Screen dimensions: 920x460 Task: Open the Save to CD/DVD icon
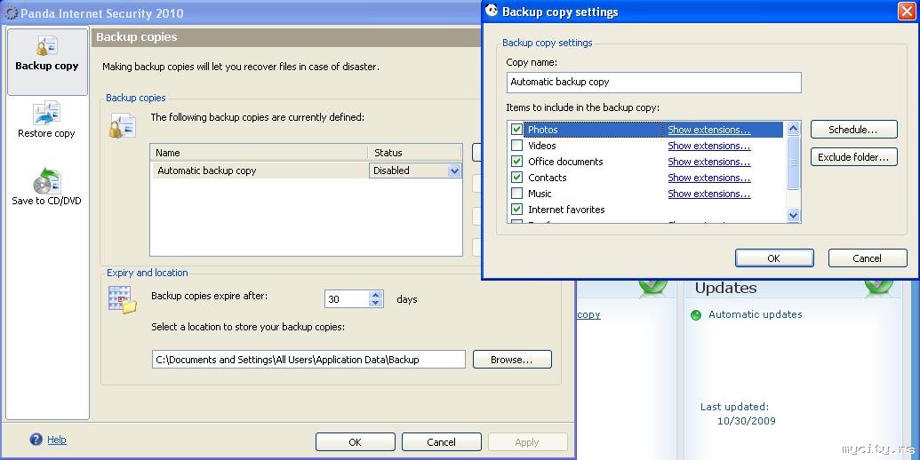point(47,180)
